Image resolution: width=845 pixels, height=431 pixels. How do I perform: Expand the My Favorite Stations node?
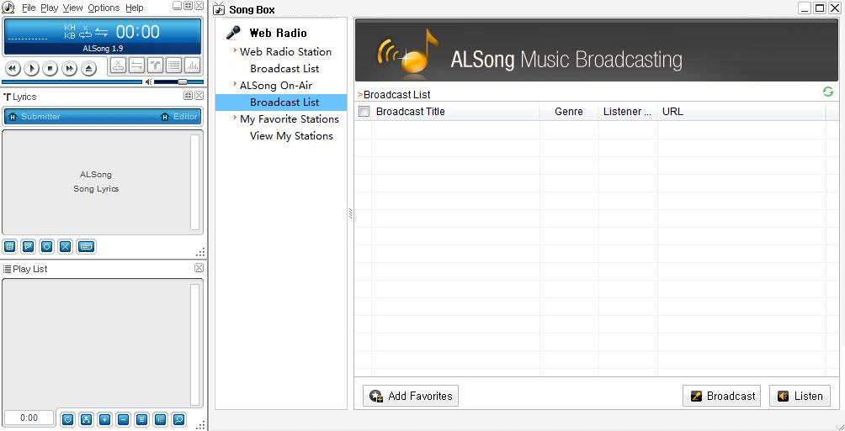(x=235, y=118)
